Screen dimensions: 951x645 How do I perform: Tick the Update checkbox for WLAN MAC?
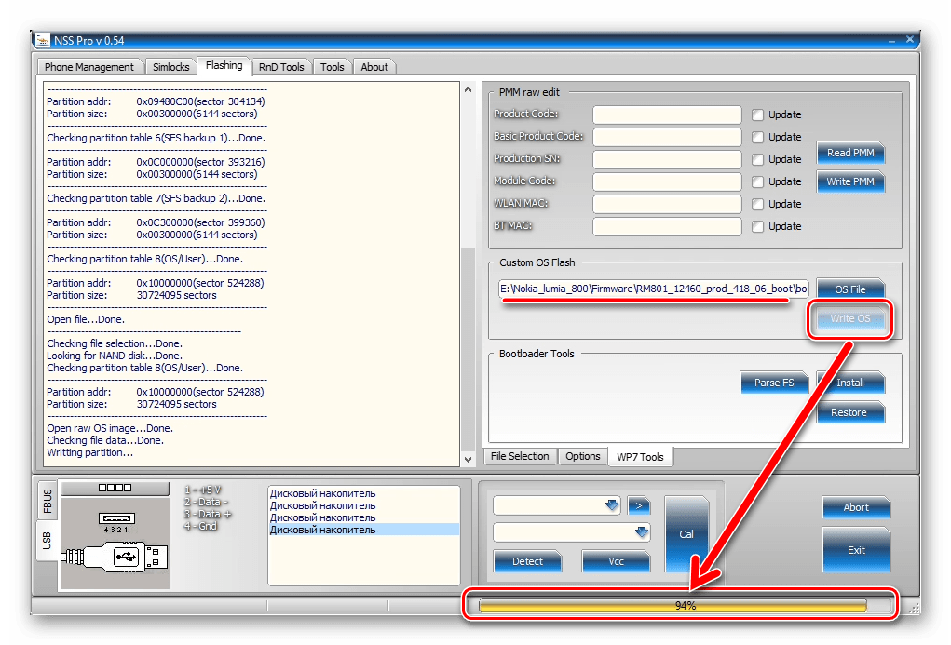(x=757, y=204)
